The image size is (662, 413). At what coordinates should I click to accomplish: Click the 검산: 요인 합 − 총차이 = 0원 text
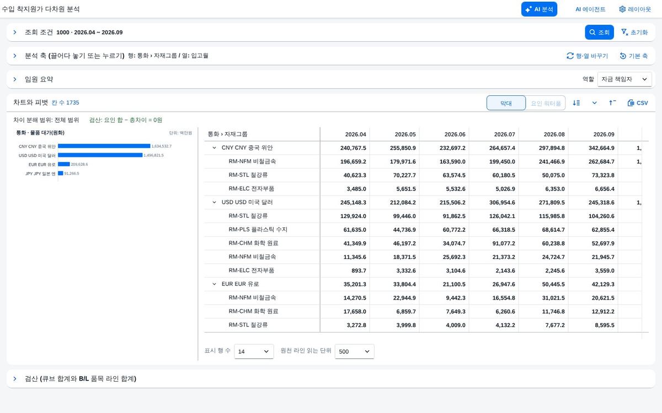click(x=125, y=120)
